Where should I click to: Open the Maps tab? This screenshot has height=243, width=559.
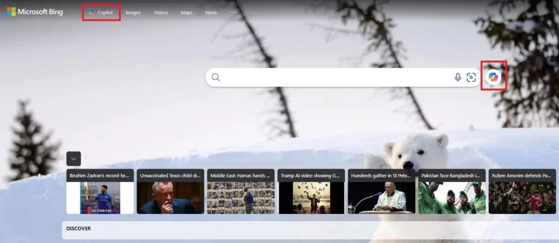(187, 13)
